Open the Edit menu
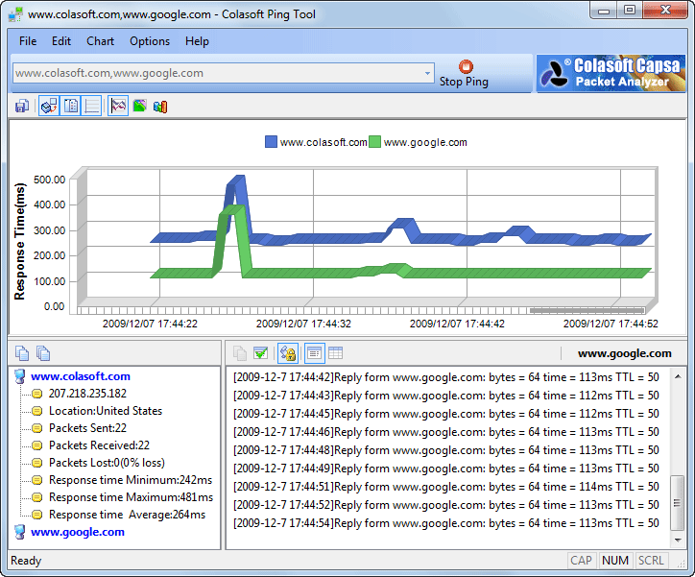This screenshot has height=577, width=695. 61,41
